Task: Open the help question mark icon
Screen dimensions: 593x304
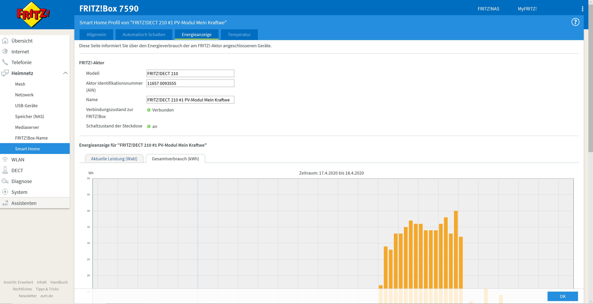Action: tap(575, 22)
